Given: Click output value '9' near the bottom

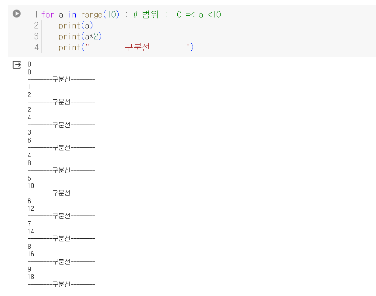Looking at the screenshot, I should (29, 269).
